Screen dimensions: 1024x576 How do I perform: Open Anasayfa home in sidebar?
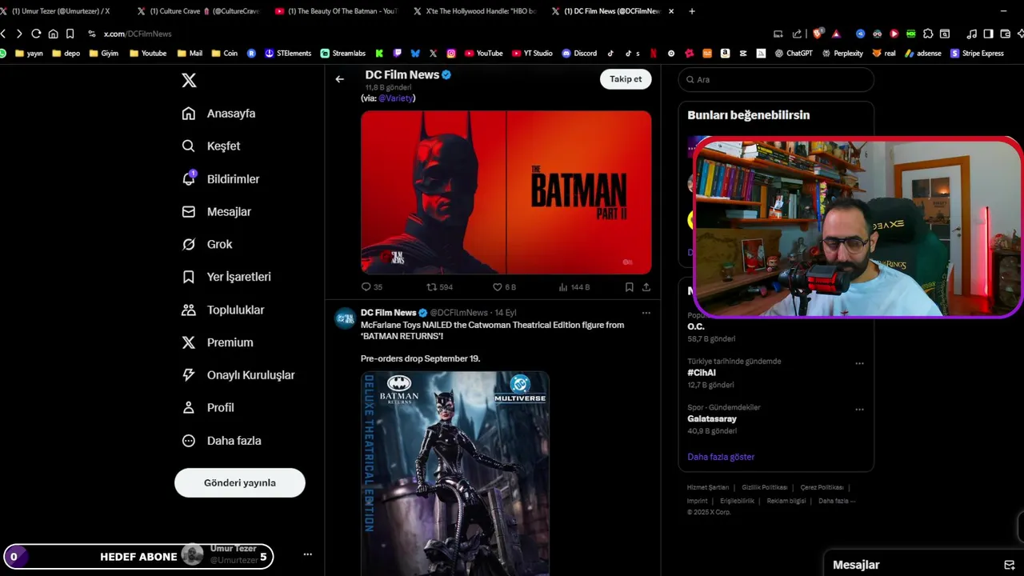click(x=219, y=114)
